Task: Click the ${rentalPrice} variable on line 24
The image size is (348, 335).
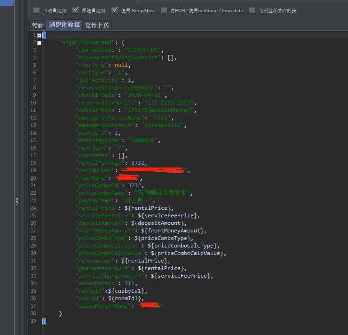Action: [147, 208]
